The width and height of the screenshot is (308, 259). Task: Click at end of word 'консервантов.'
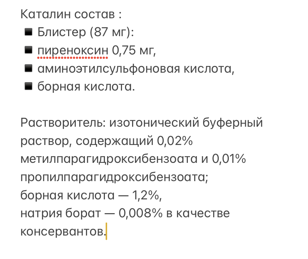pyautogui.click(x=106, y=231)
